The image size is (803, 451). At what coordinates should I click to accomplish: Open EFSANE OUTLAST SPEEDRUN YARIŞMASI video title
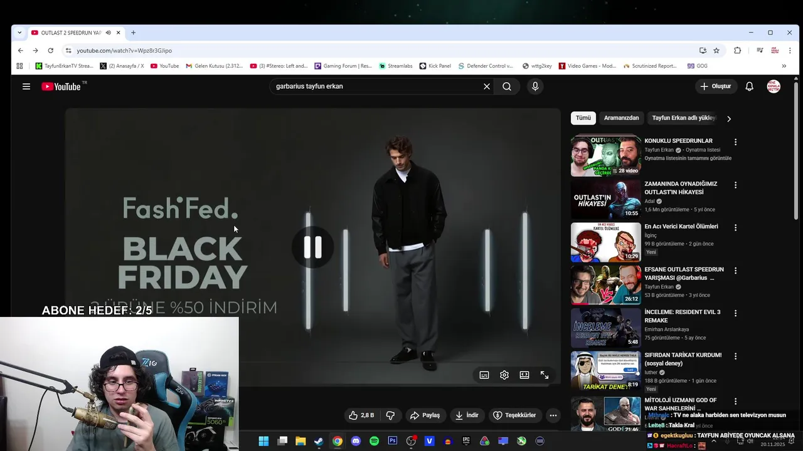tap(684, 274)
